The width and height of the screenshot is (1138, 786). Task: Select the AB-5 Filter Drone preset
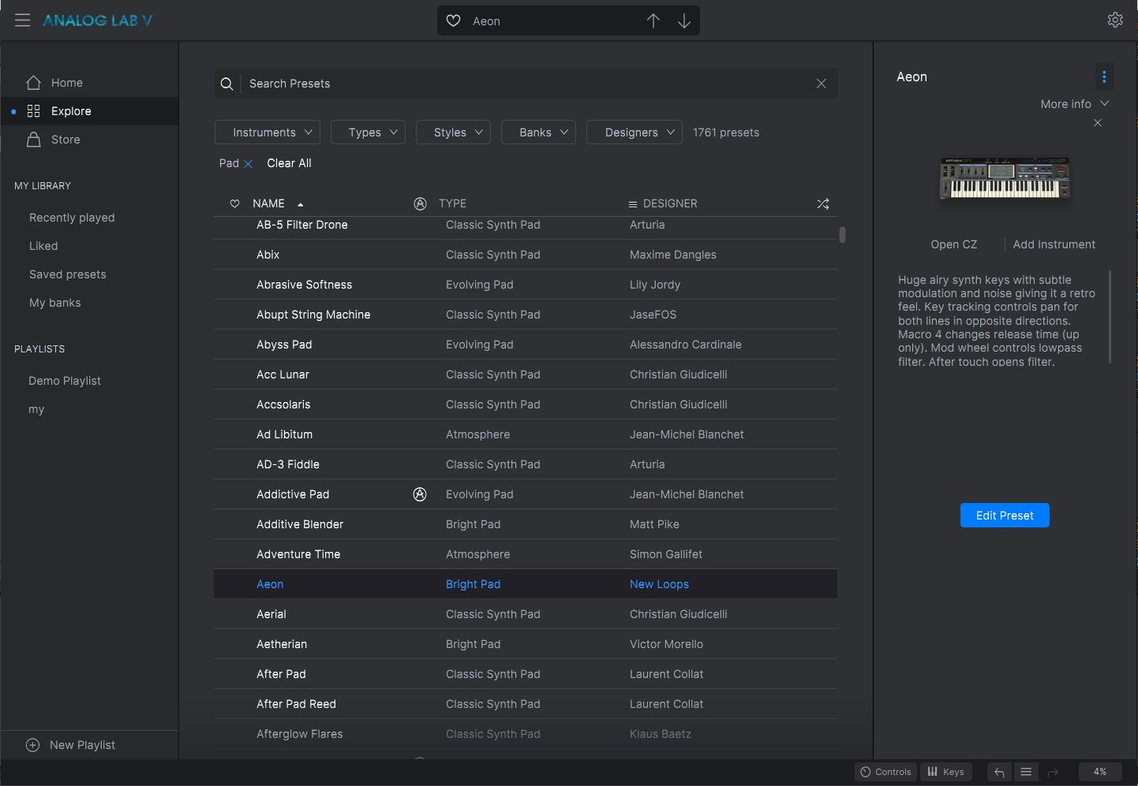point(526,227)
